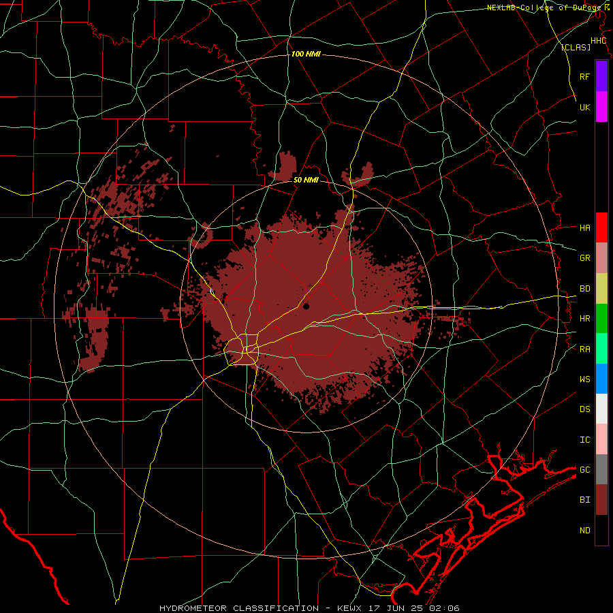This screenshot has height=613, width=613.
Task: Click the RF legend label
Action: tap(584, 76)
